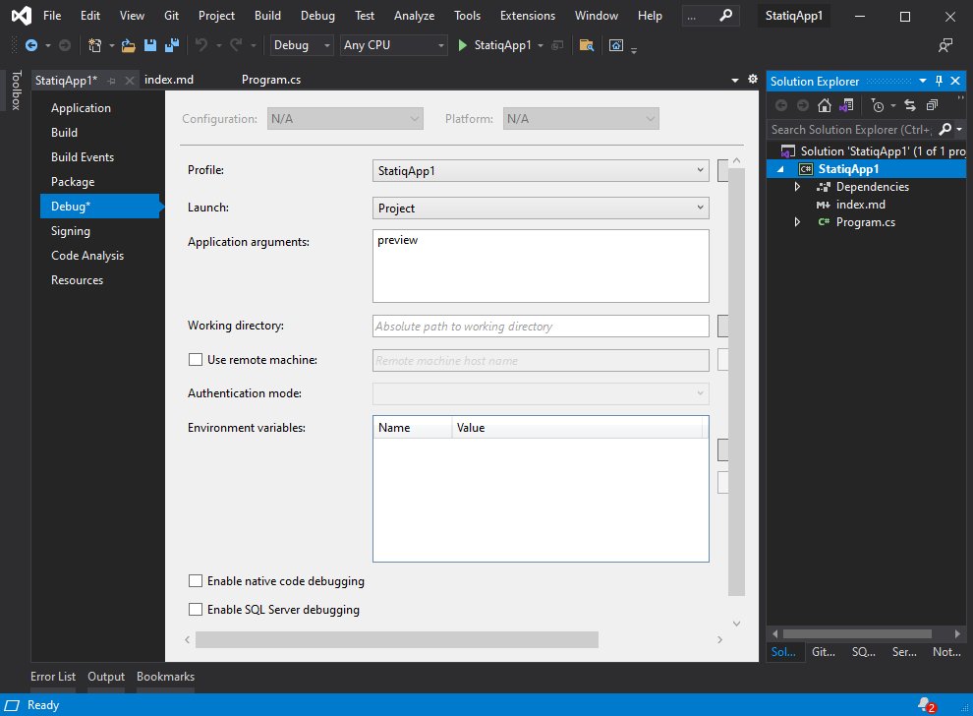Open the Error List panel

coord(53,677)
